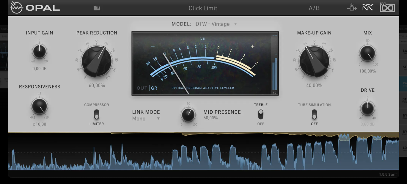Click the 60,00% Mid Presence value
The height and width of the screenshot is (184, 407).
[x=210, y=118]
